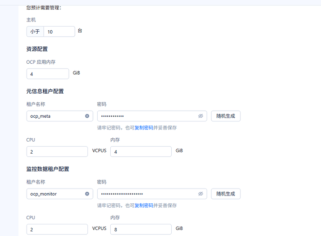Click 随机生成 for the meta tenant password
The width and height of the screenshot is (321, 236).
[x=226, y=116]
